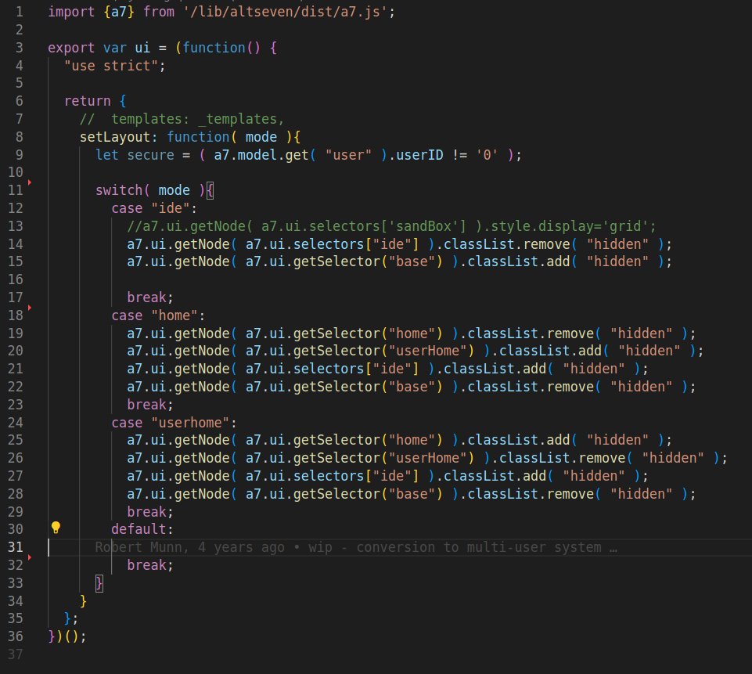The height and width of the screenshot is (674, 752).
Task: Click line number 37 in the gutter
Action: (16, 654)
